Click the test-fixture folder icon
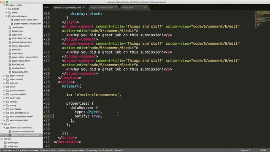Viewport: 270px width, 152px height. pos(8,109)
